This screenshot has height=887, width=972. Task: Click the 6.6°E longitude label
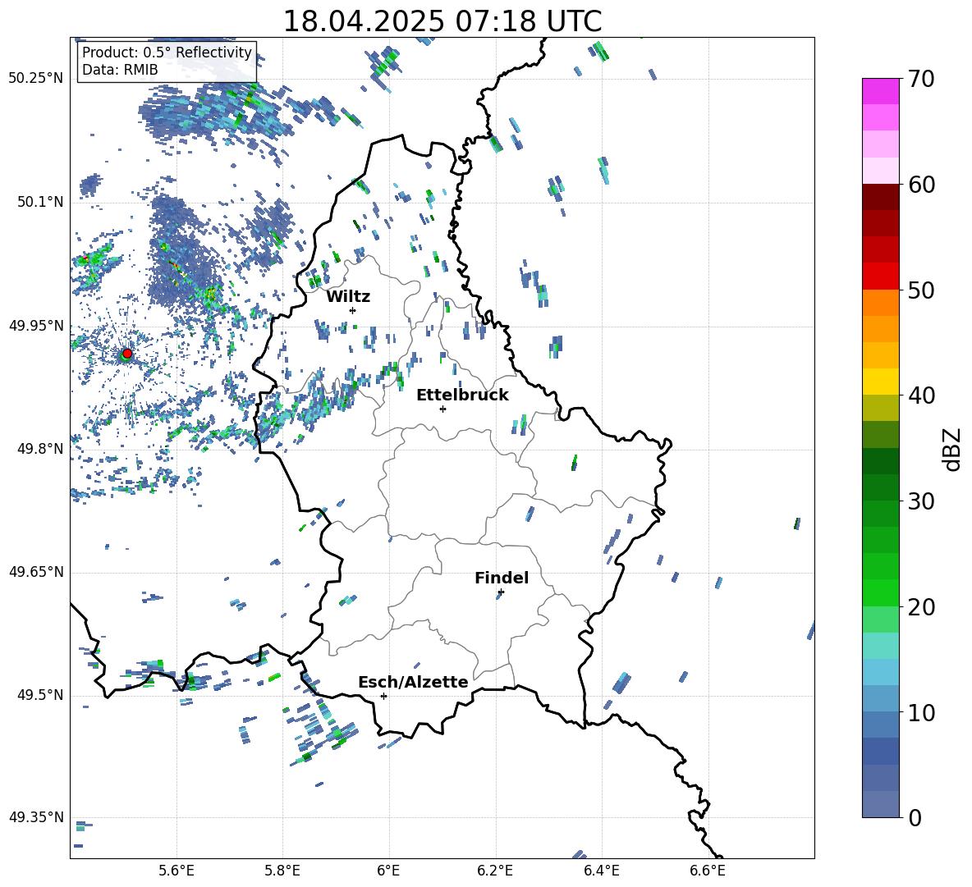(x=708, y=871)
